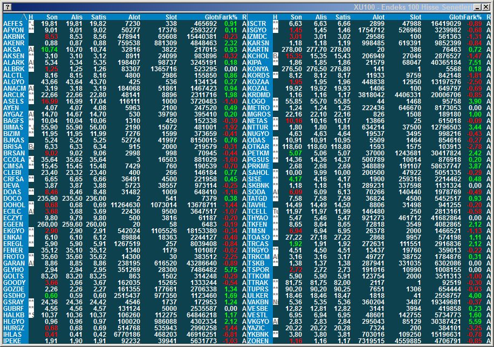Click the TSPOR ticker symbol
The width and height of the screenshot is (494, 347).
(x=259, y=270)
